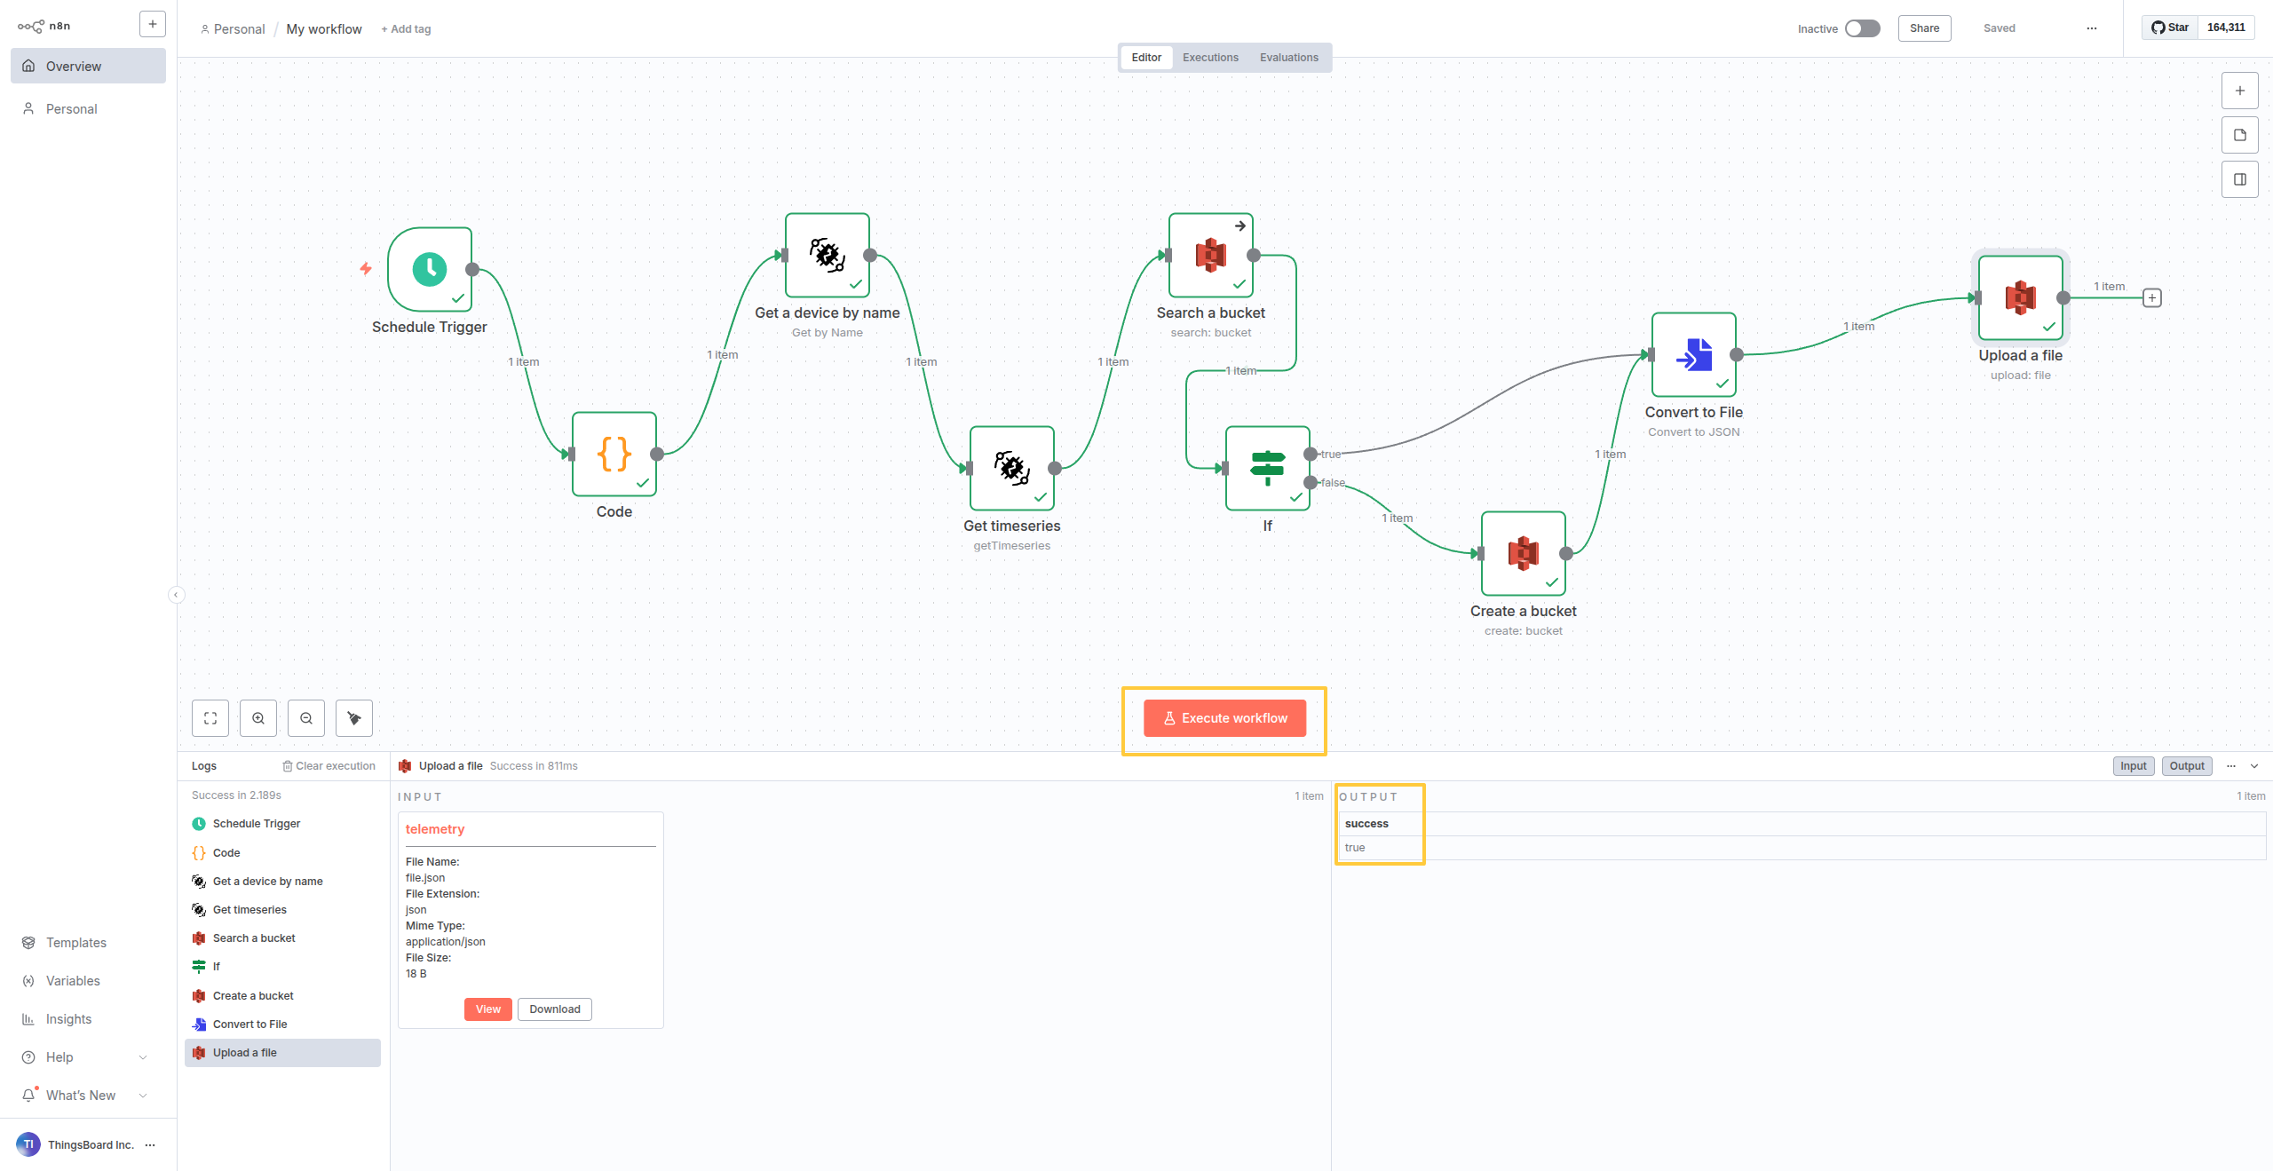The height and width of the screenshot is (1171, 2273).
Task: Toggle the Input panel button in logs
Action: coord(2133,766)
